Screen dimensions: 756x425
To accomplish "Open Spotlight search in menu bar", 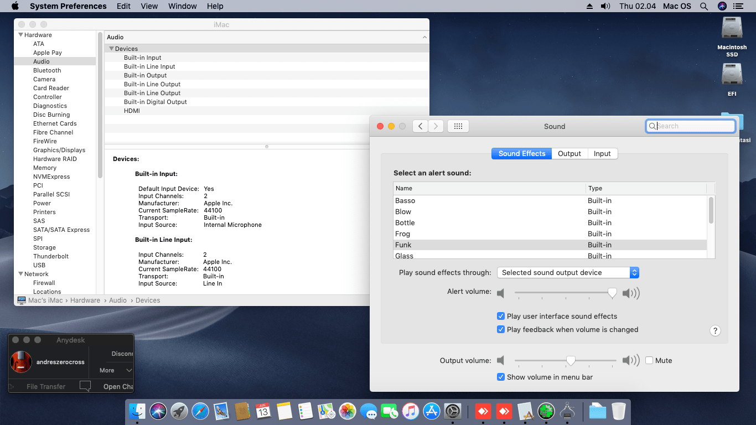I will (704, 6).
